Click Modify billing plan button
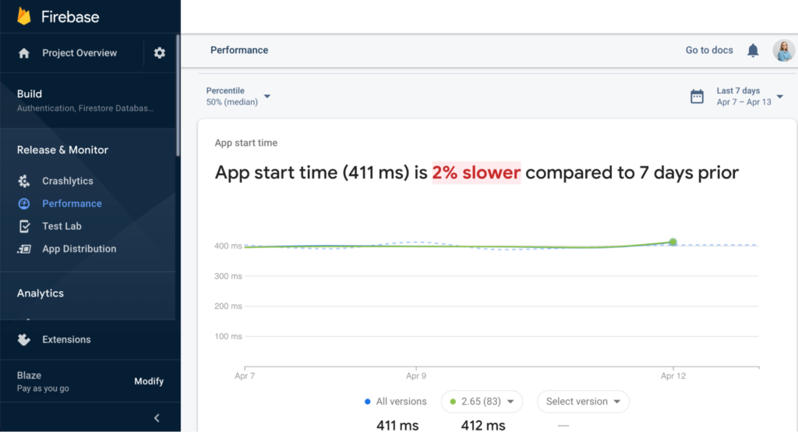 pos(149,381)
